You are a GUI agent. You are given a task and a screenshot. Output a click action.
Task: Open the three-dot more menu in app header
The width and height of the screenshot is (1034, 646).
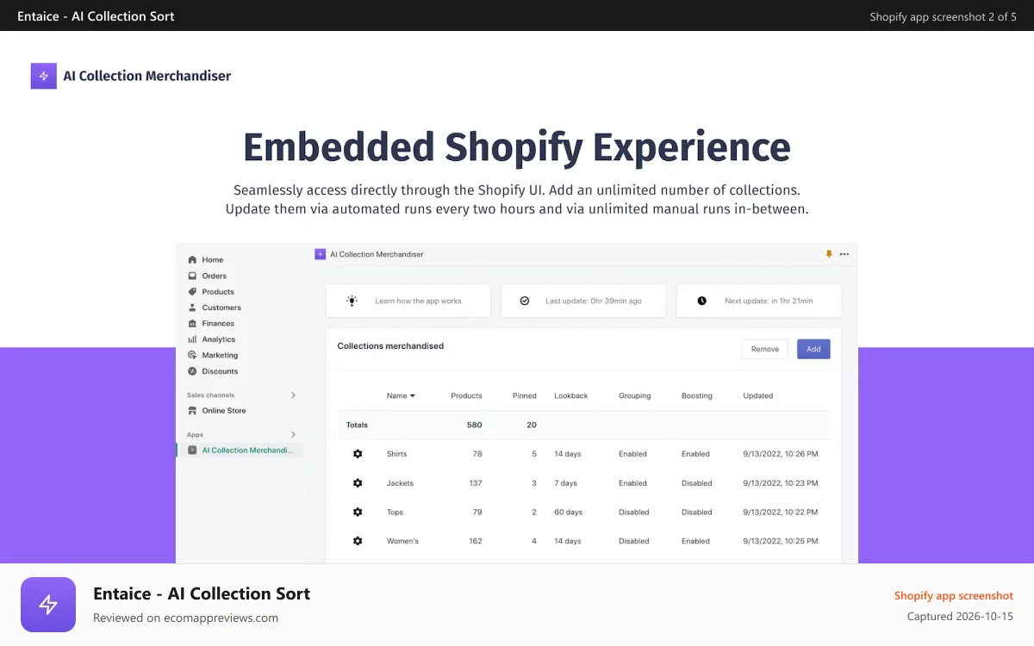click(844, 254)
